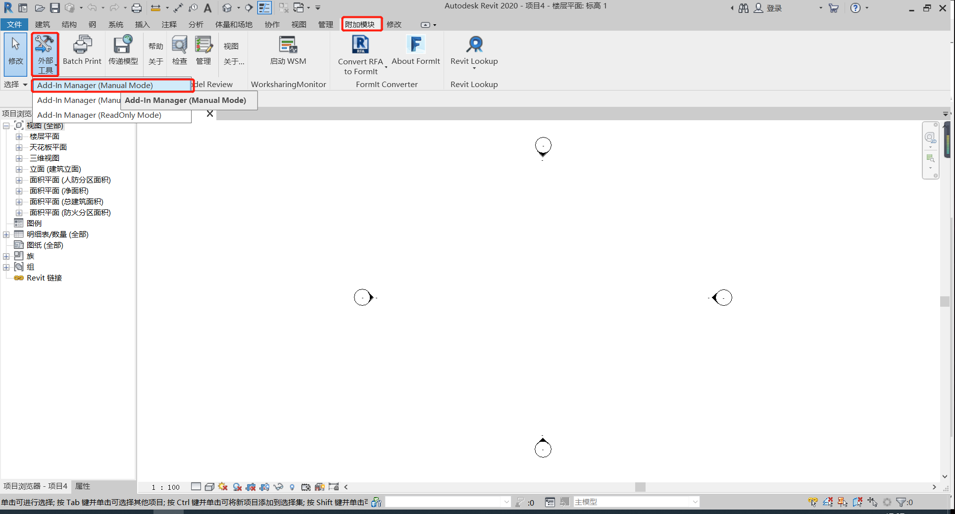Click the search binoculars icon in title bar

click(743, 8)
